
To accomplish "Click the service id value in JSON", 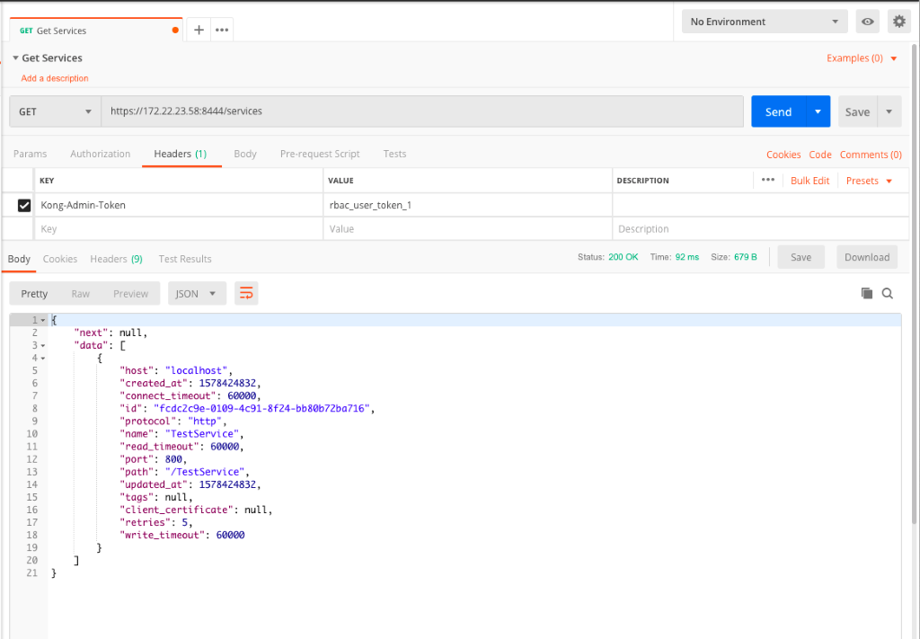I will click(x=261, y=408).
